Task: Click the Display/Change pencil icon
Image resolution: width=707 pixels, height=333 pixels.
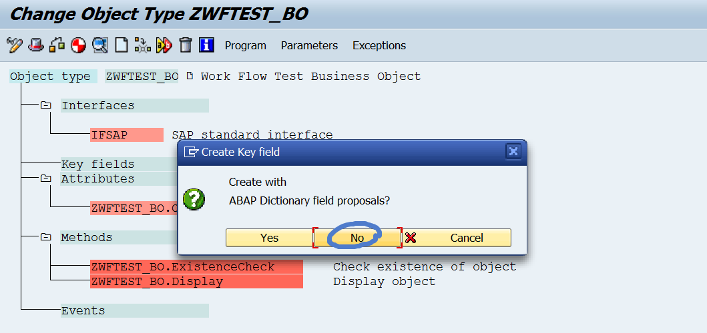Action: (15, 45)
